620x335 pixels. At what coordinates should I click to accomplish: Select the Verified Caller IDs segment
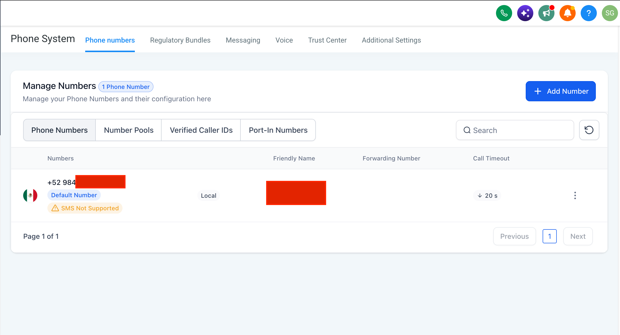pos(201,130)
